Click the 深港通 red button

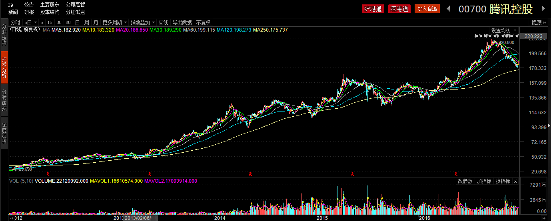[399, 9]
